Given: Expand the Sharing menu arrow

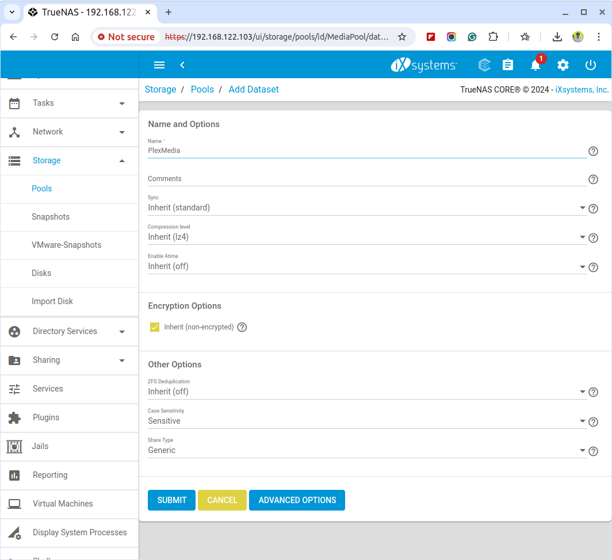Looking at the screenshot, I should point(122,360).
